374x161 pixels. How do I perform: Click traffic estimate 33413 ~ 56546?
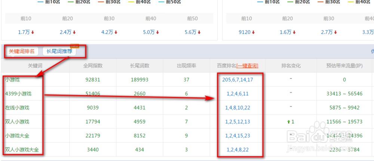click(344, 94)
